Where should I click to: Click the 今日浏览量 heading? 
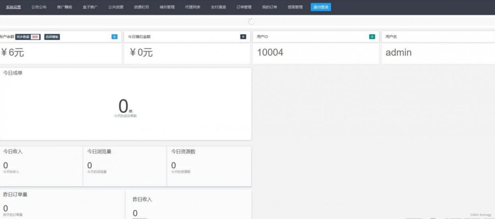click(x=99, y=151)
